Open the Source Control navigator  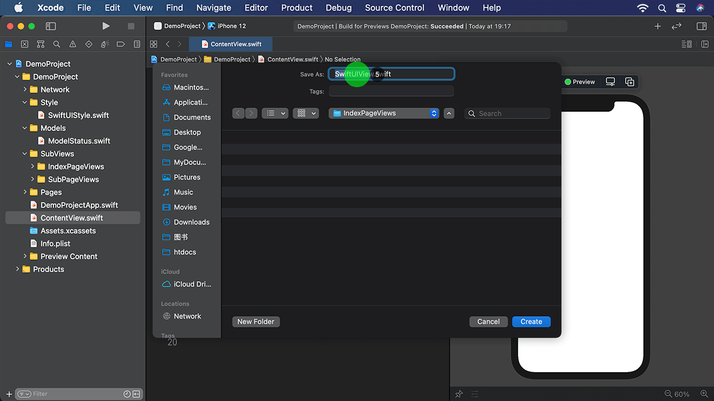click(x=25, y=44)
